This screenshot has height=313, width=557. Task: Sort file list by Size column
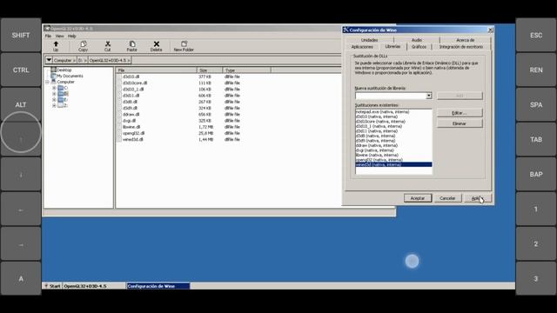click(210, 70)
